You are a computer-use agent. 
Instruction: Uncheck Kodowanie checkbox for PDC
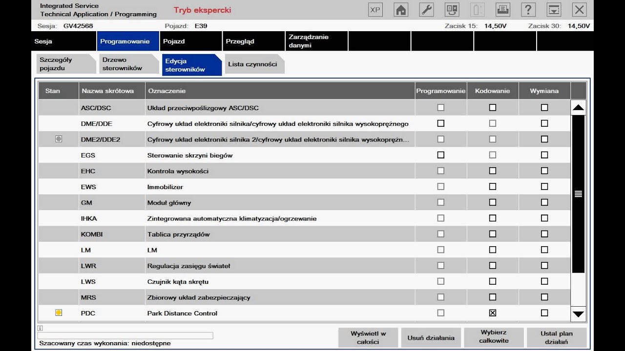[493, 313]
